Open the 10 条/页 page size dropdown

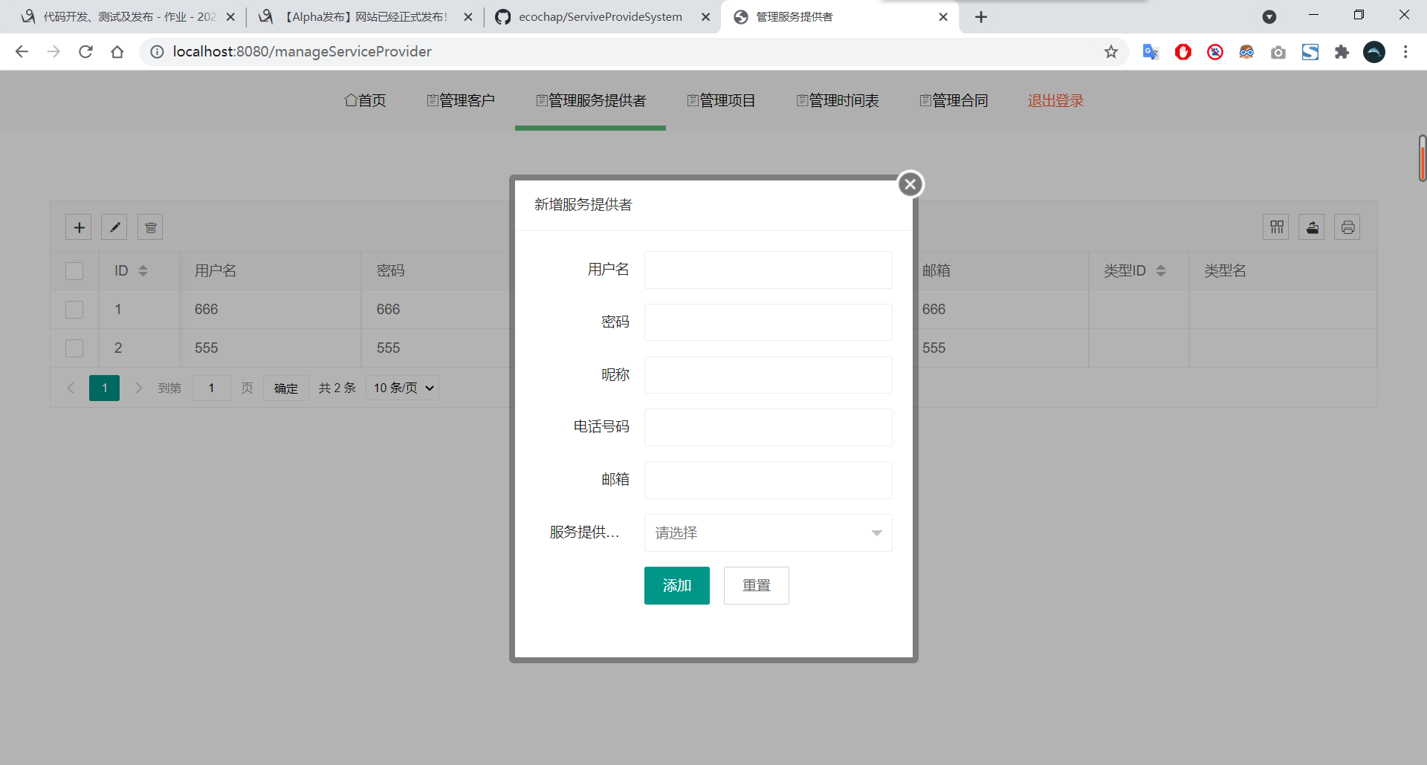pyautogui.click(x=402, y=388)
